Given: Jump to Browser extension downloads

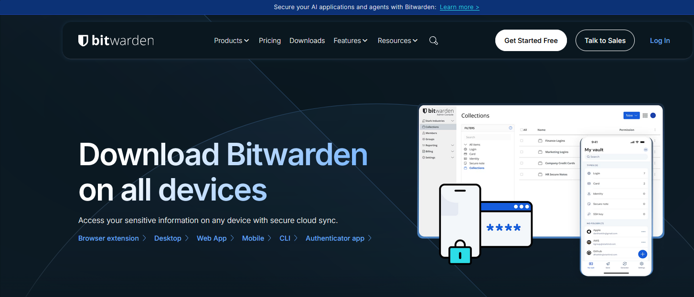Looking at the screenshot, I should [x=108, y=238].
